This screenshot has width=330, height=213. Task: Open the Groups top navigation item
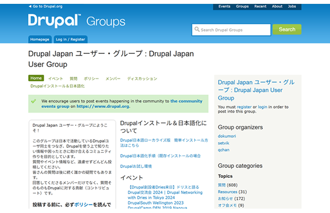(x=242, y=6)
